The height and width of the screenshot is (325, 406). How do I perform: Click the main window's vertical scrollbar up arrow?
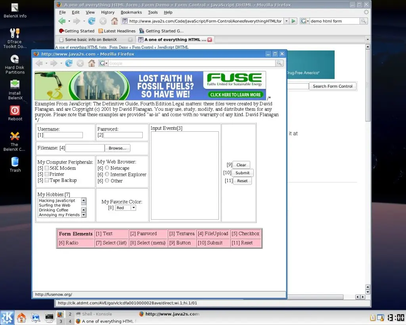click(x=368, y=47)
